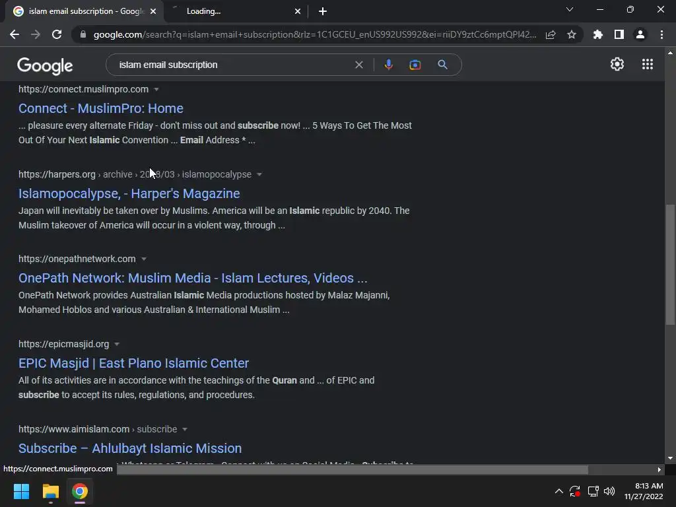Close the Loading tab

click(298, 11)
